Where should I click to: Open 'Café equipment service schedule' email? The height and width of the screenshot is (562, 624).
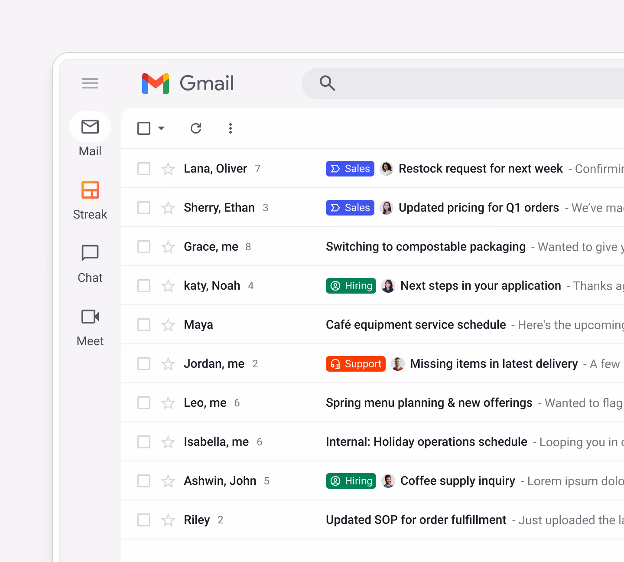(x=416, y=325)
